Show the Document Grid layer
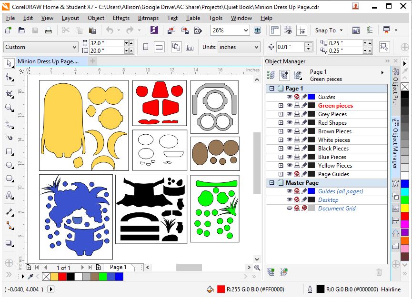The image size is (412, 299). point(289,209)
